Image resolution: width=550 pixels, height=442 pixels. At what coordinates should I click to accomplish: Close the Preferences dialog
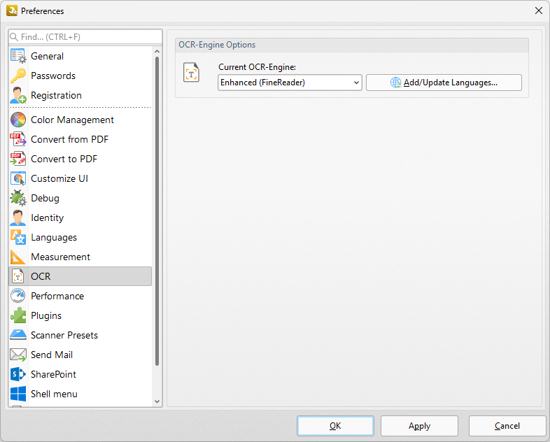pos(539,11)
